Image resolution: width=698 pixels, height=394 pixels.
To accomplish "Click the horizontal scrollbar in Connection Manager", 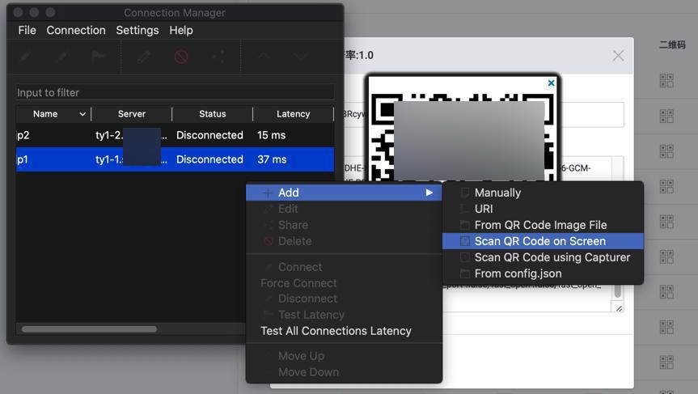I will pos(89,329).
